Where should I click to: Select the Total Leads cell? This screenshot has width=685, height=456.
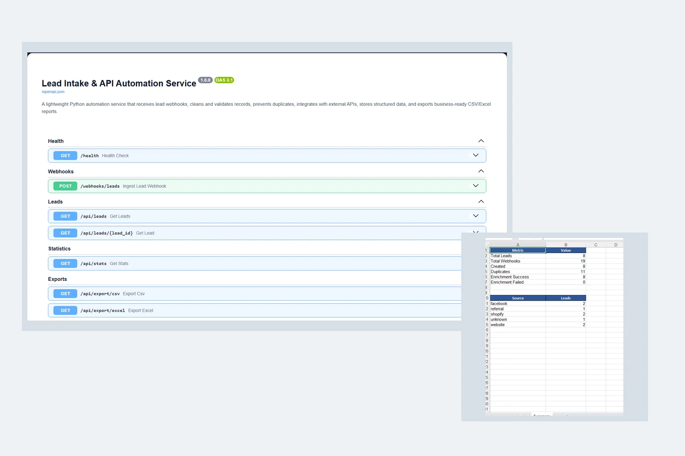(518, 256)
